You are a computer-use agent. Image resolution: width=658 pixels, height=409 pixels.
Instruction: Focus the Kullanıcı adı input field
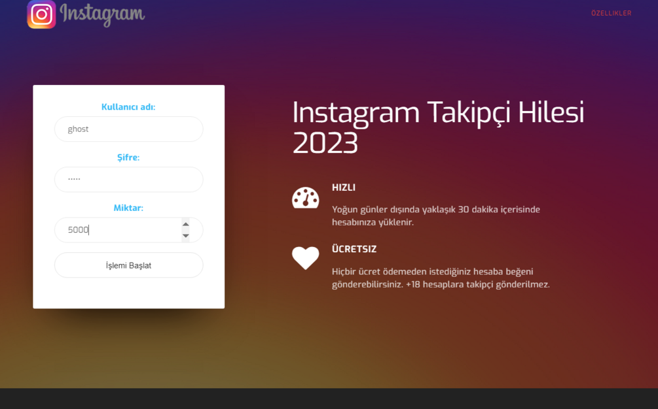click(129, 129)
